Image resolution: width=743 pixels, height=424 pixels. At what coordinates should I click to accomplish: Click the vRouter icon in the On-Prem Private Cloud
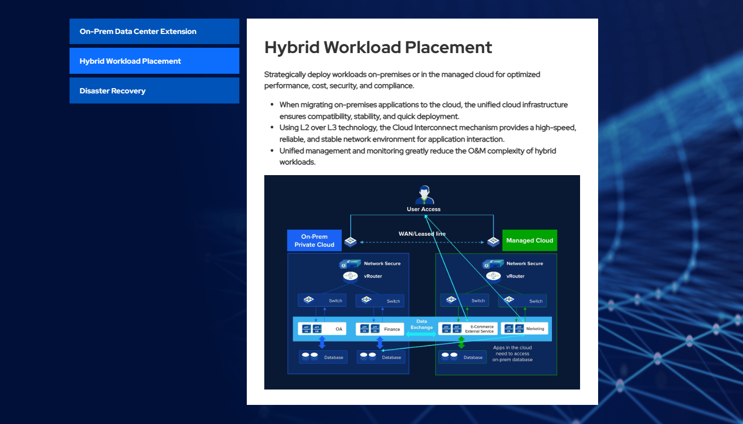[350, 275]
